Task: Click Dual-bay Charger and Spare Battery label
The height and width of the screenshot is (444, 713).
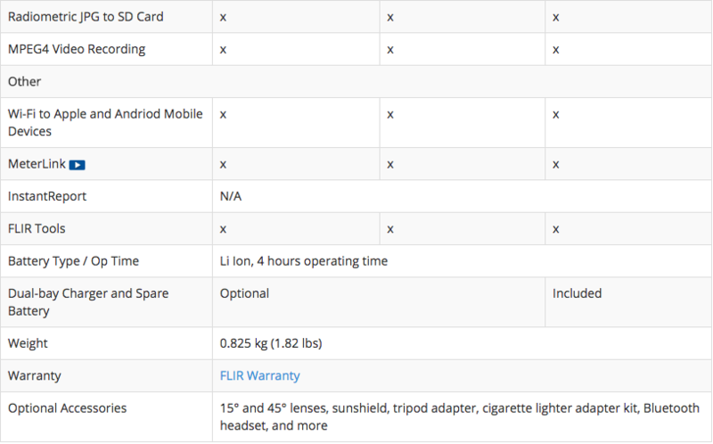Action: click(88, 302)
